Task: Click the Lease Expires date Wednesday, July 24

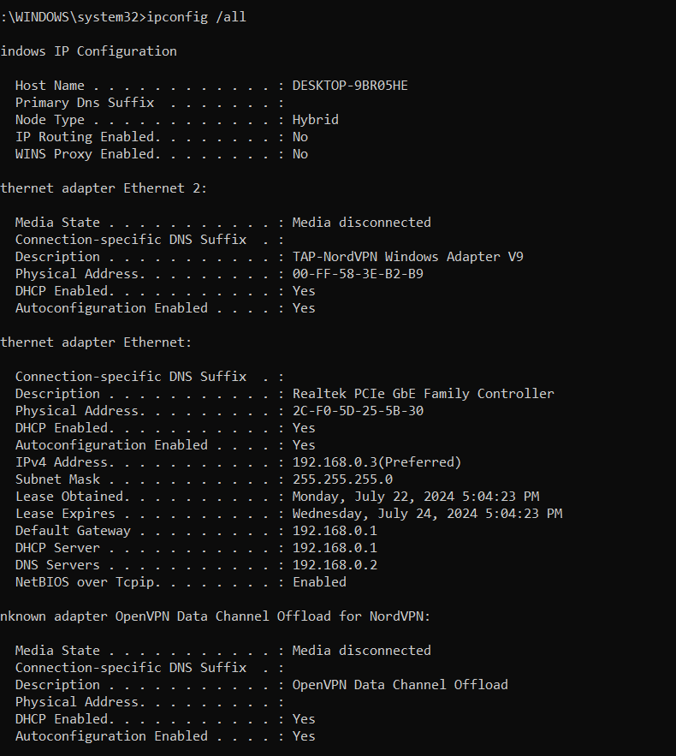Action: (x=361, y=514)
